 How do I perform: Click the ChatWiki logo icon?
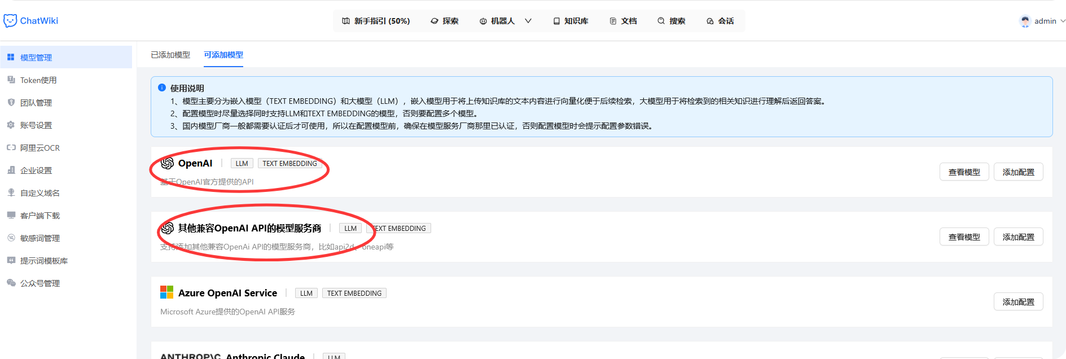tap(10, 21)
